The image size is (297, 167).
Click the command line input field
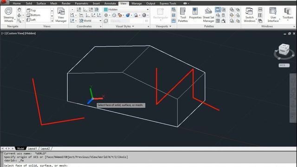[x=149, y=166]
